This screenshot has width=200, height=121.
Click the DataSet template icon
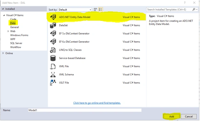tap(53, 25)
